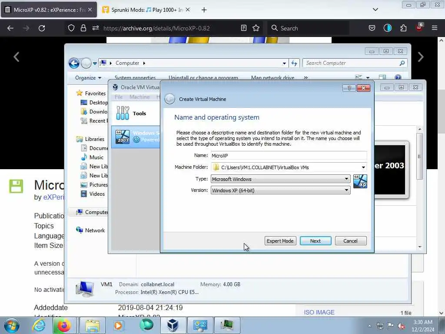List all tabs dropdown arrow
445x334 pixels.
coord(375,10)
